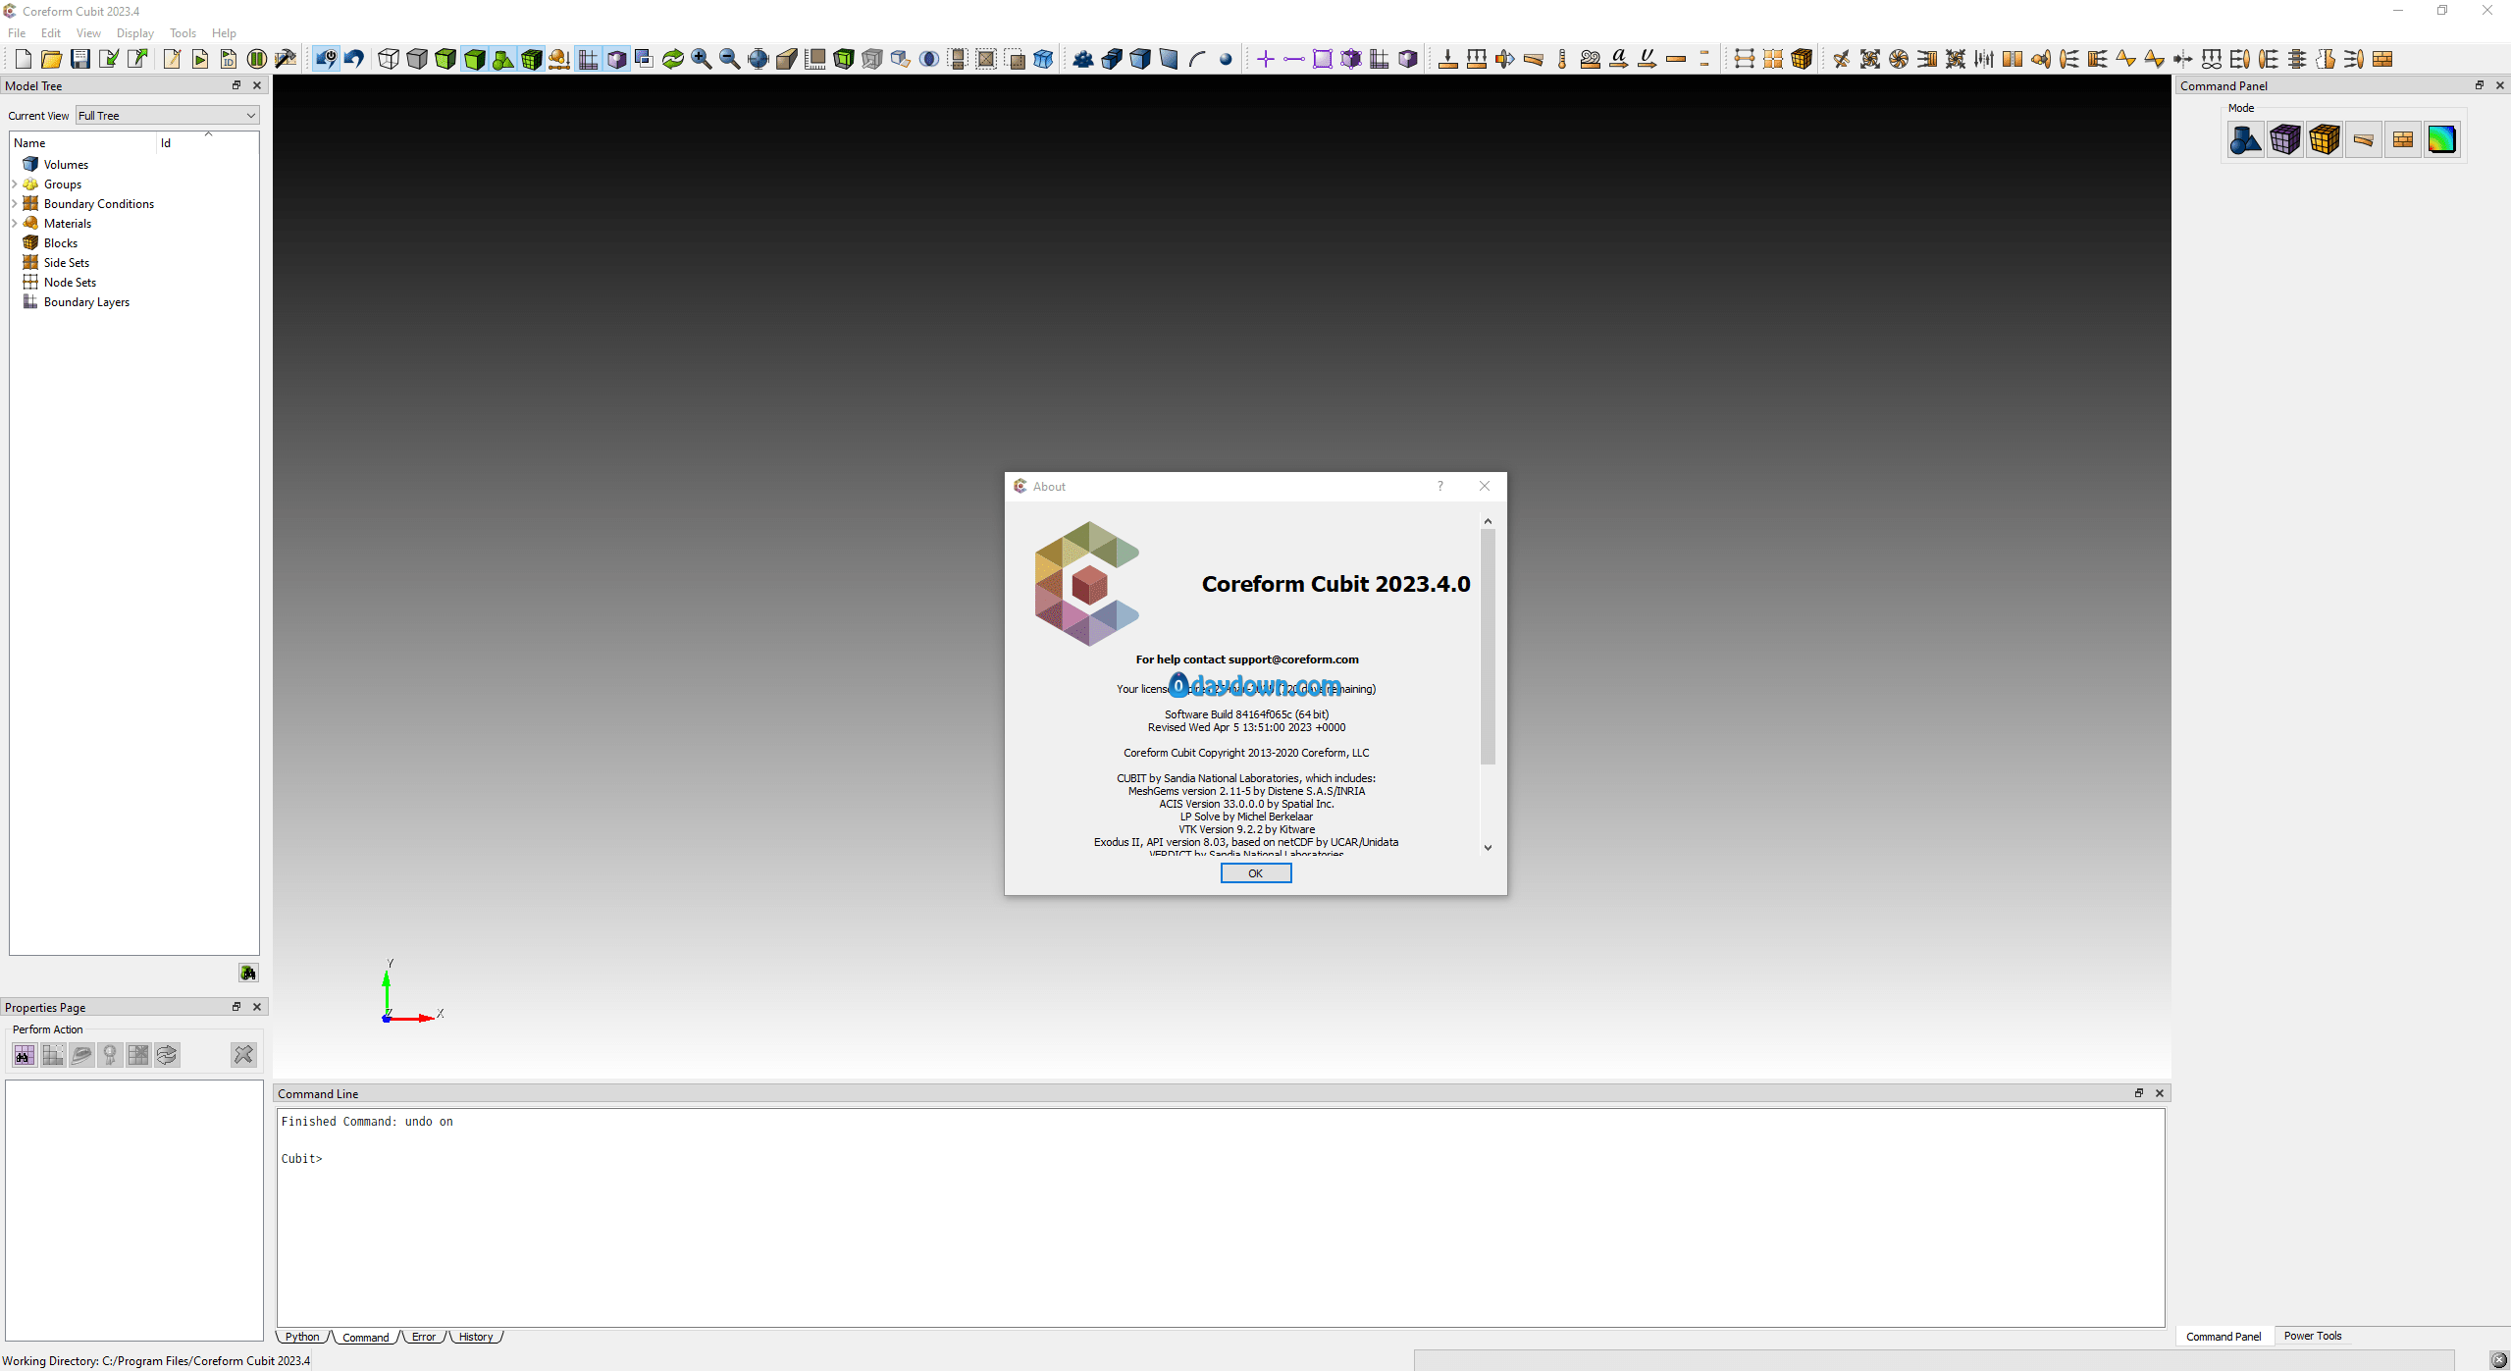
Task: Click the Zoom In magnifier icon
Action: (x=702, y=59)
